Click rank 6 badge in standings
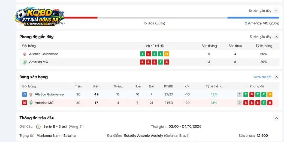Image resolution: width=284 pixels, height=142 pixels. point(24,94)
